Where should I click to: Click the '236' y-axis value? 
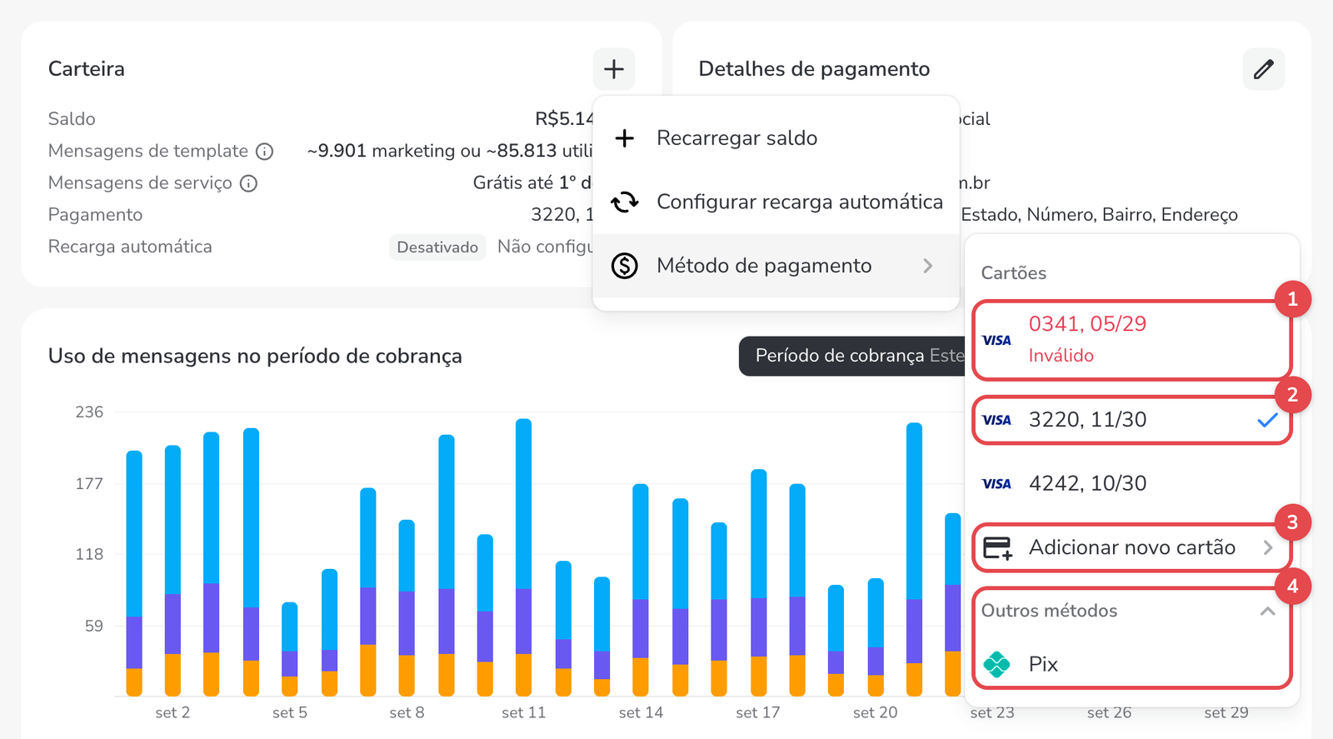(x=89, y=412)
